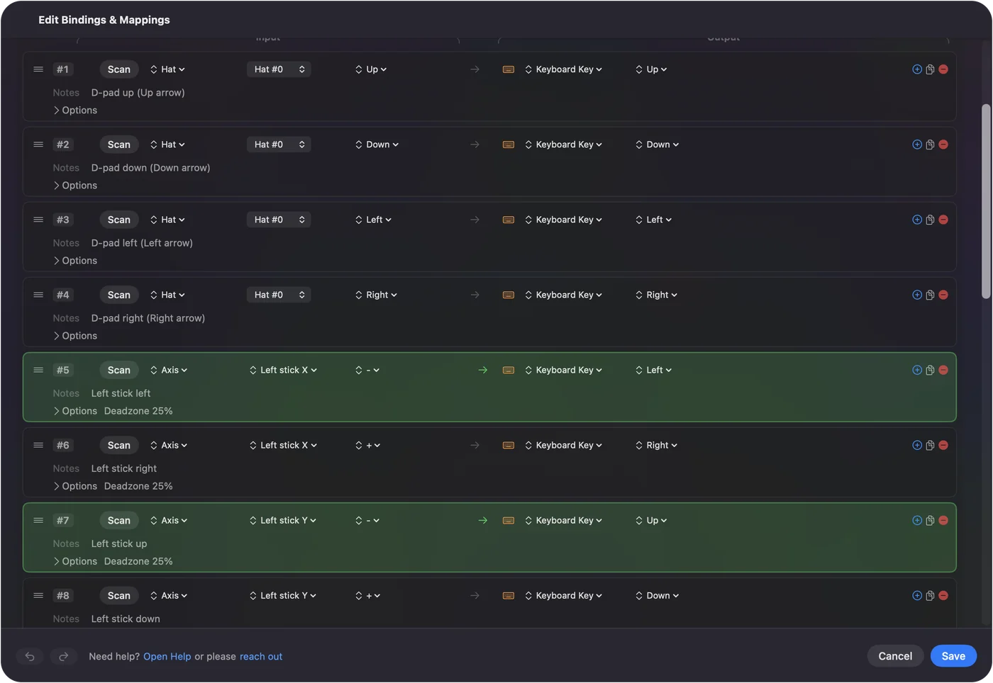Change output key Up in row #7
Screen dimensions: 993x683
coord(651,520)
